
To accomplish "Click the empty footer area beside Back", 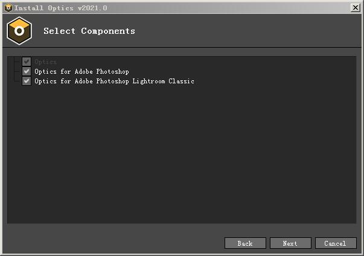I will tap(113, 243).
